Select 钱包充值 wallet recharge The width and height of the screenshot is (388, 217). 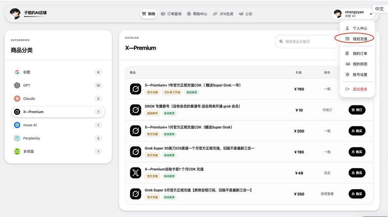pyautogui.click(x=357, y=39)
